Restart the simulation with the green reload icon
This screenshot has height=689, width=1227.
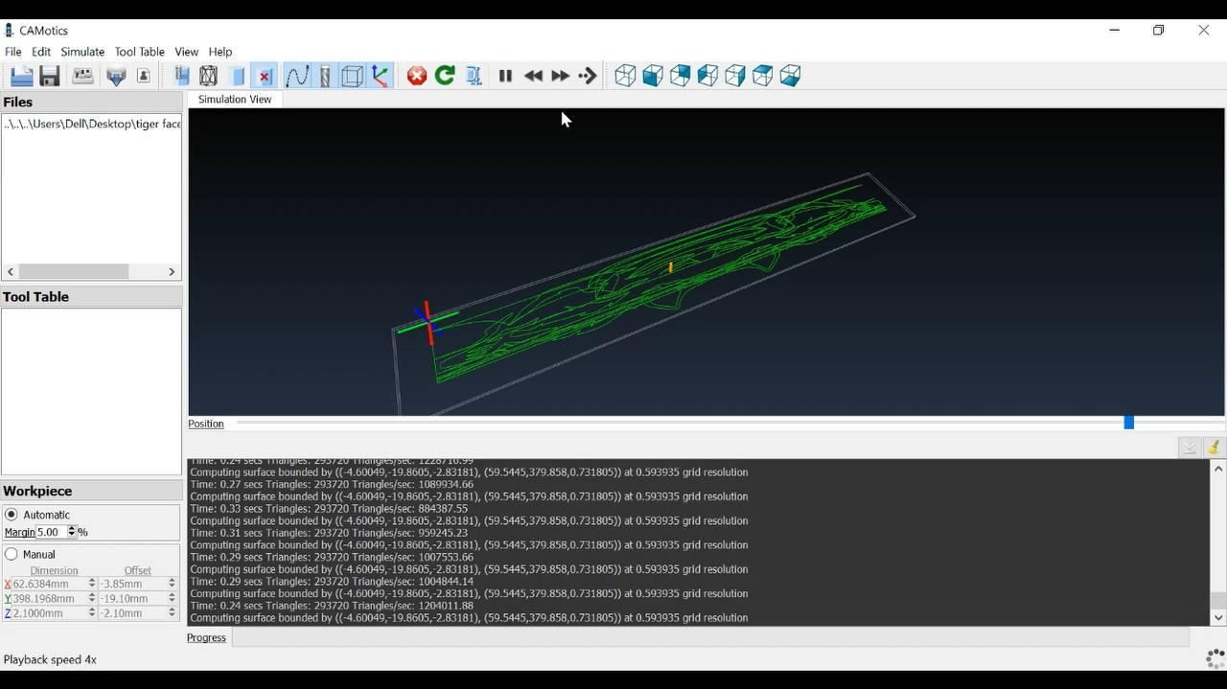tap(444, 76)
